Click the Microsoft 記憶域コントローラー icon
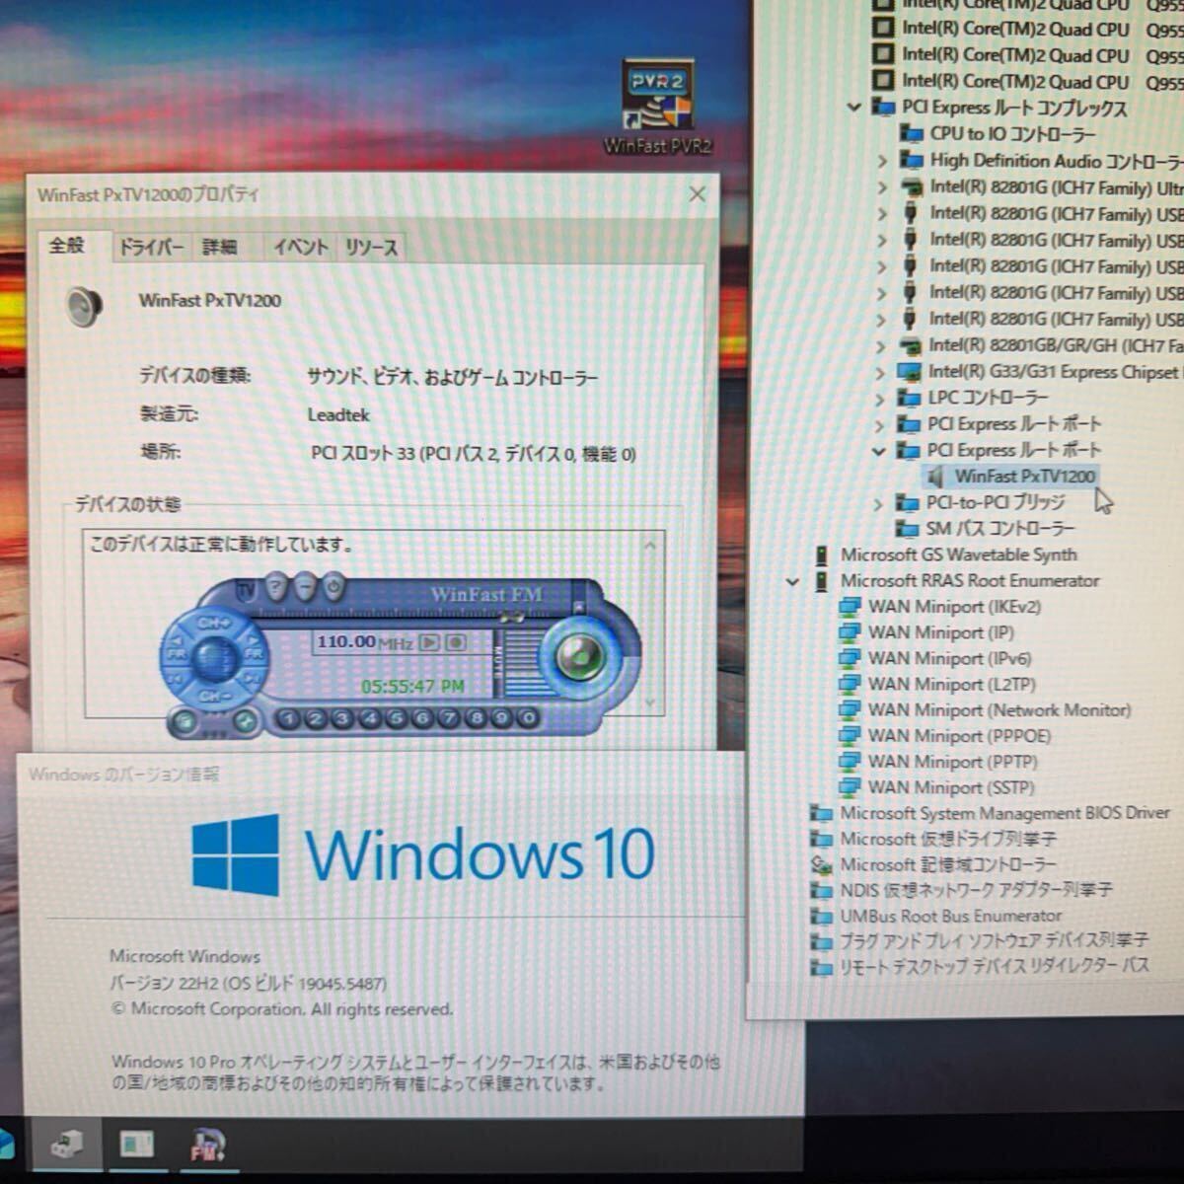This screenshot has height=1184, width=1184. coord(821,865)
